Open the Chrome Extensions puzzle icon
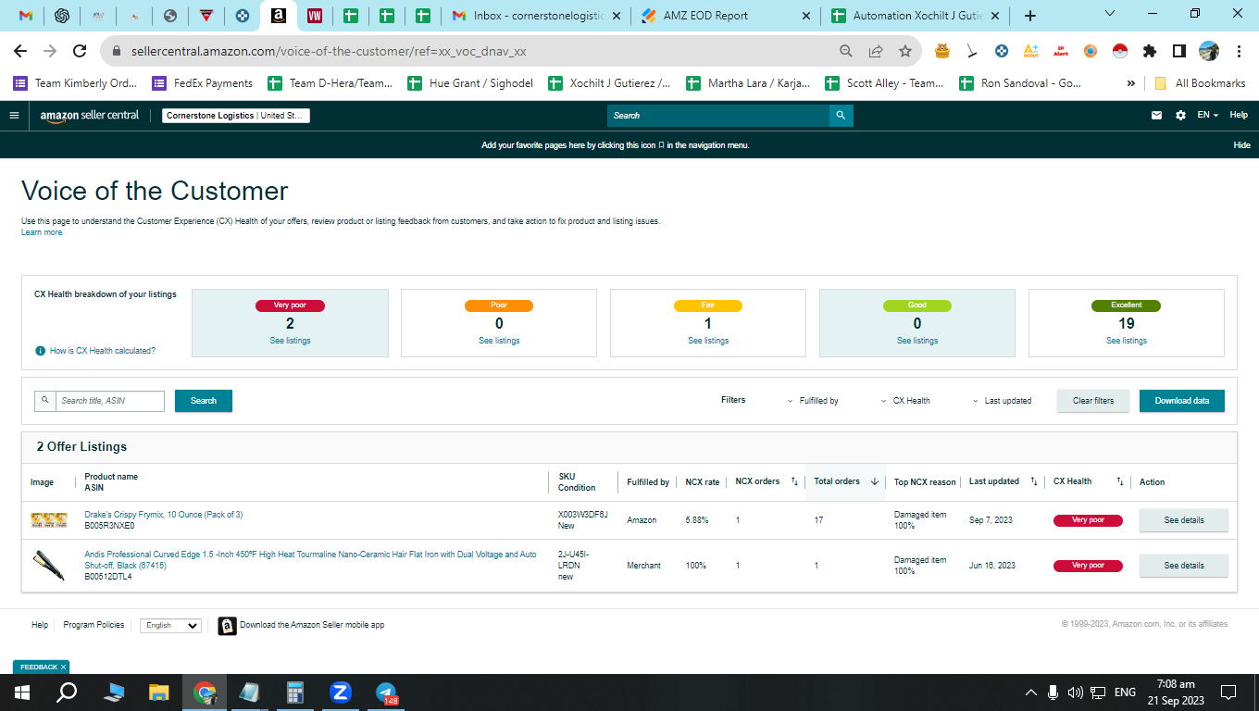The image size is (1259, 711). pyautogui.click(x=1150, y=52)
